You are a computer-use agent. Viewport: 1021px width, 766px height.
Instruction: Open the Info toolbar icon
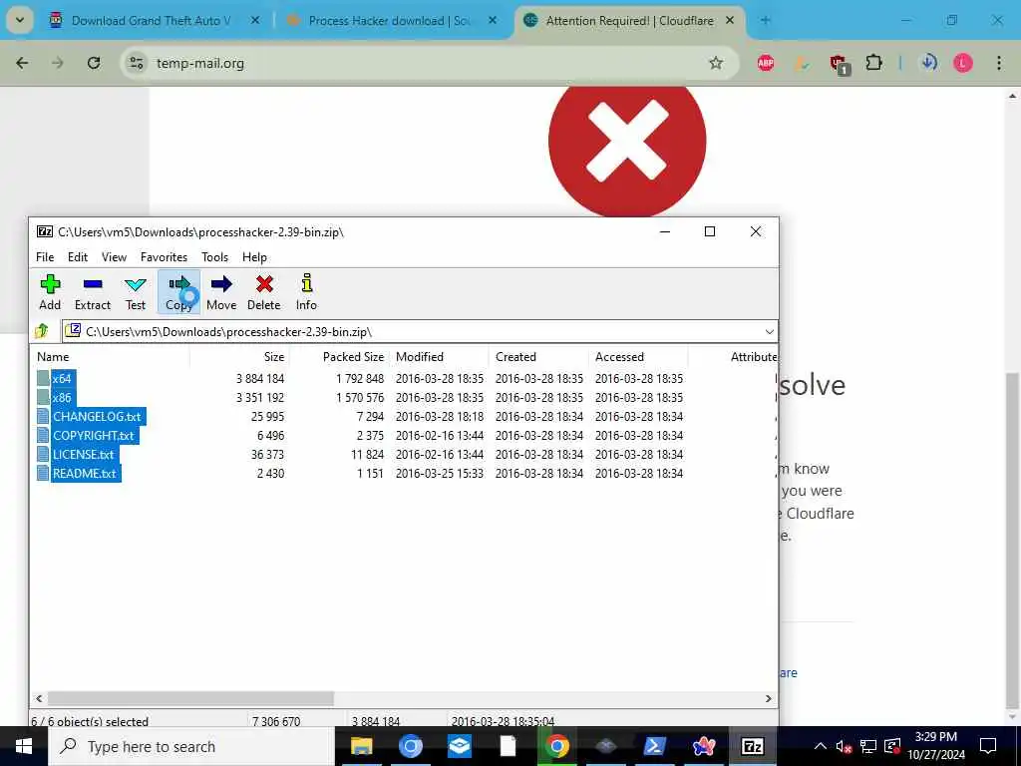tap(306, 292)
